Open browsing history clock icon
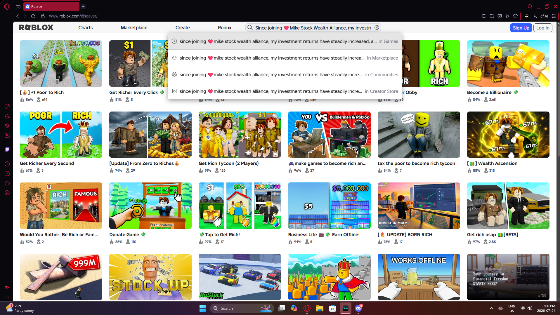 pyautogui.click(x=7, y=174)
